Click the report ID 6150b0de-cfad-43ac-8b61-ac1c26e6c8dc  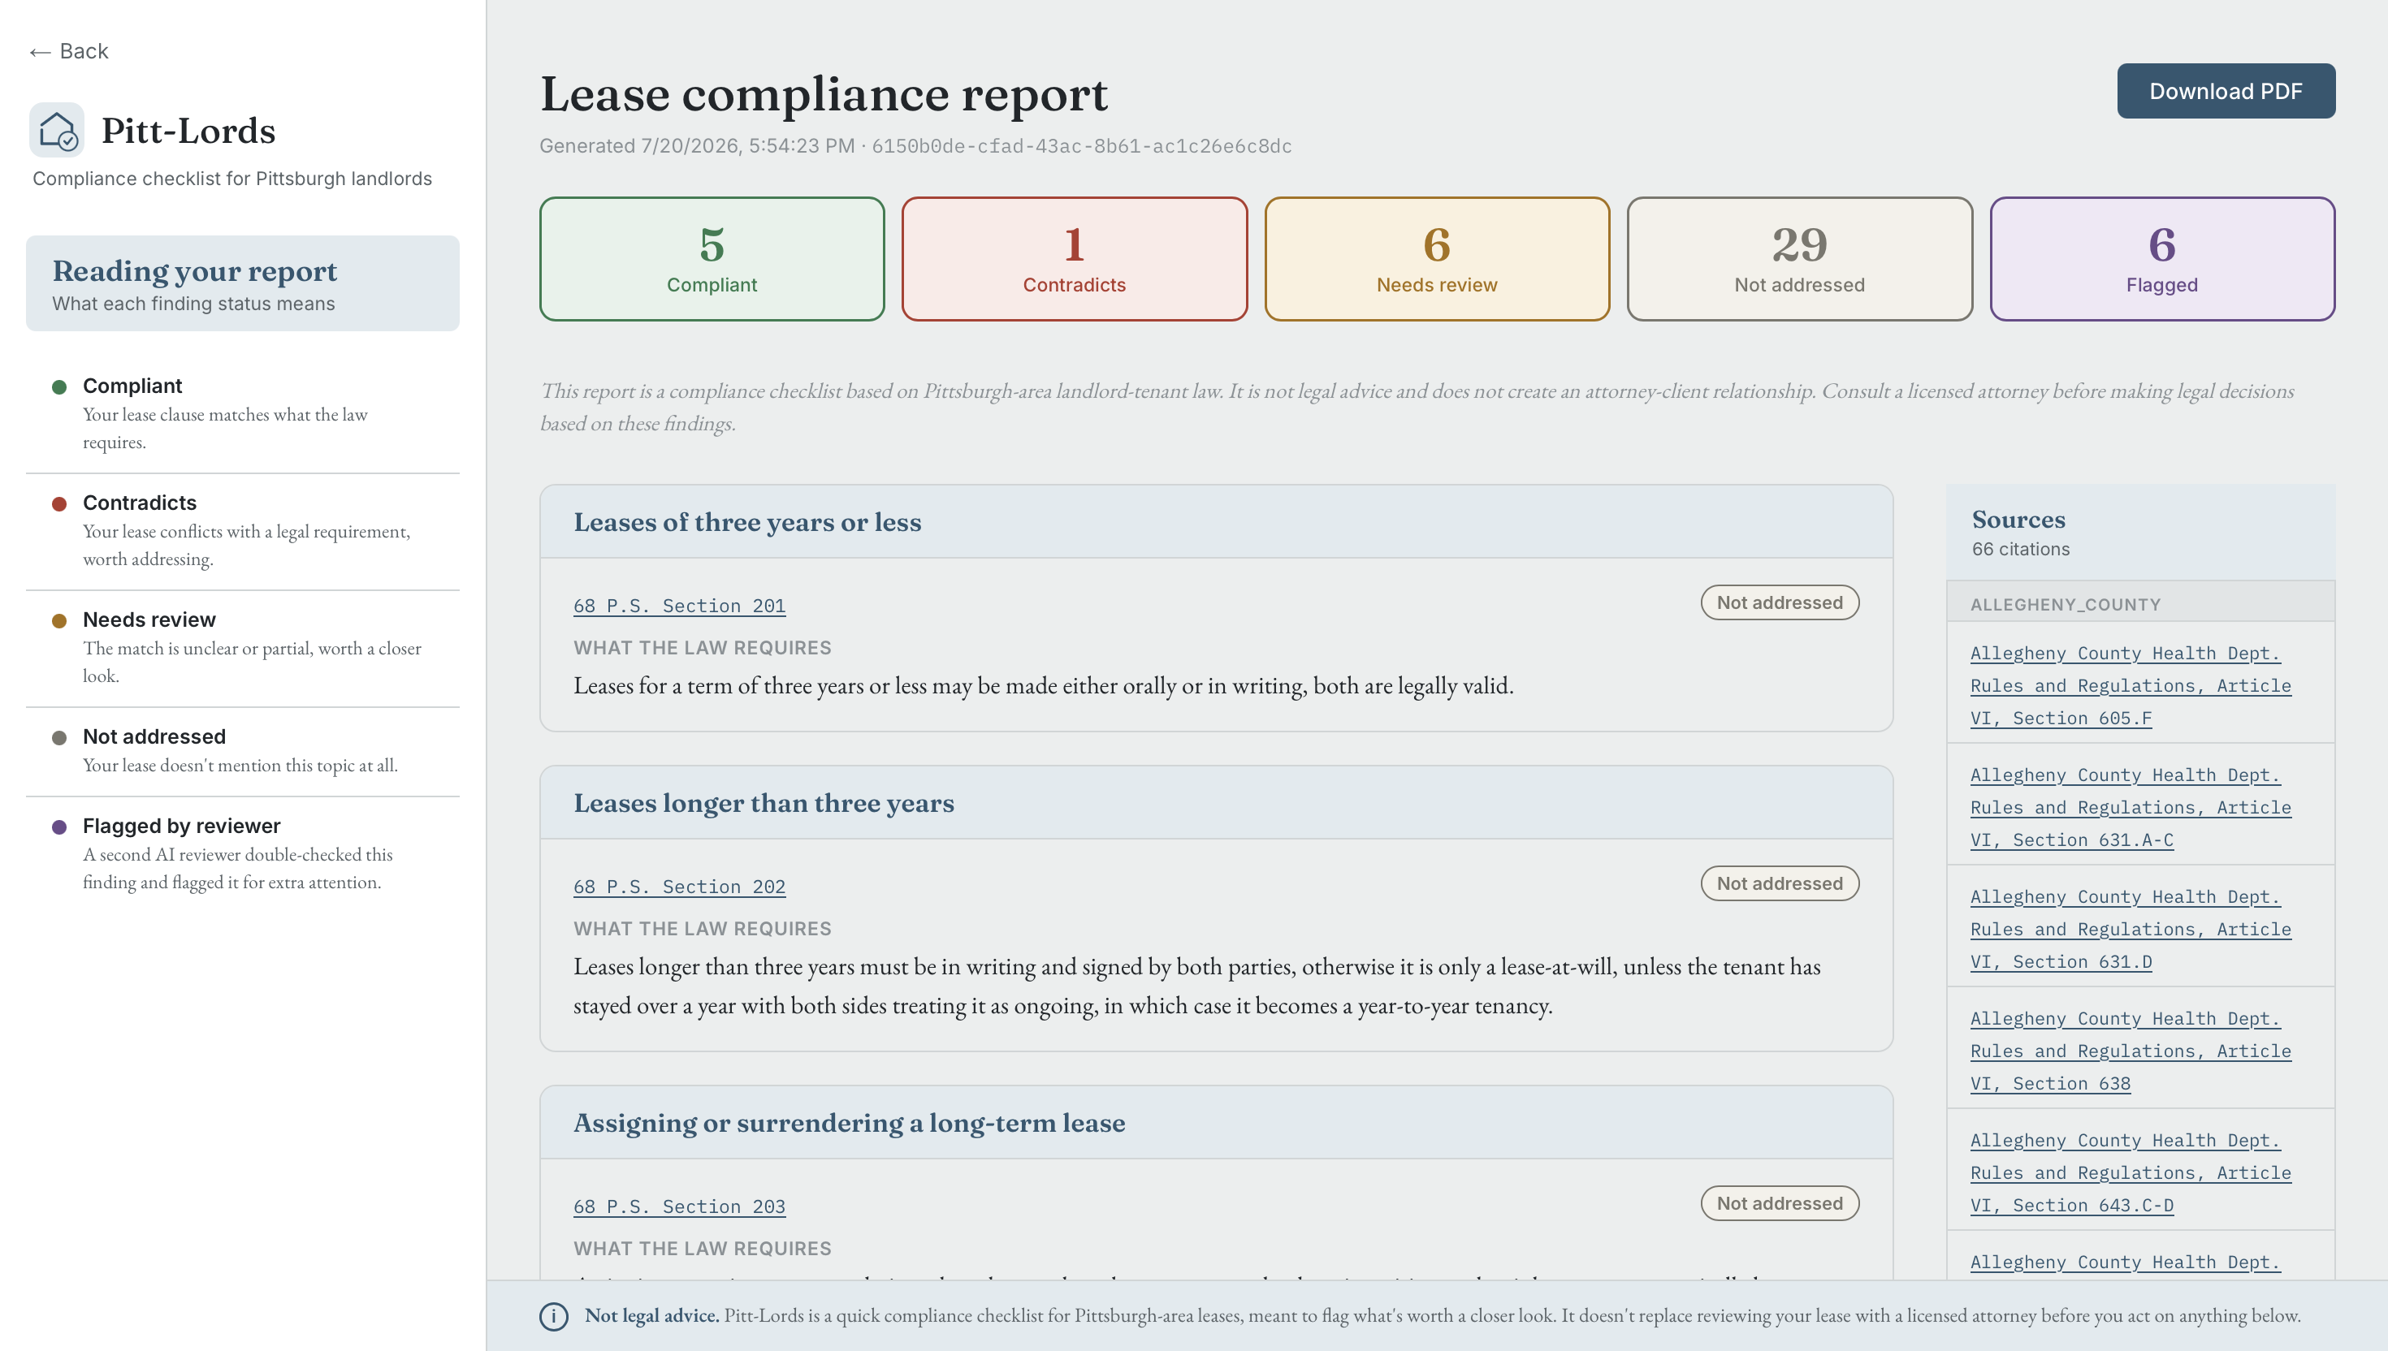(1081, 145)
